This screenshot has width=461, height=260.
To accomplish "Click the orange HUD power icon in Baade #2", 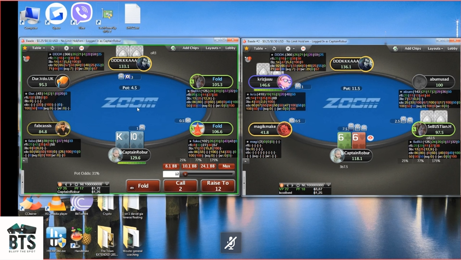I will point(282,185).
